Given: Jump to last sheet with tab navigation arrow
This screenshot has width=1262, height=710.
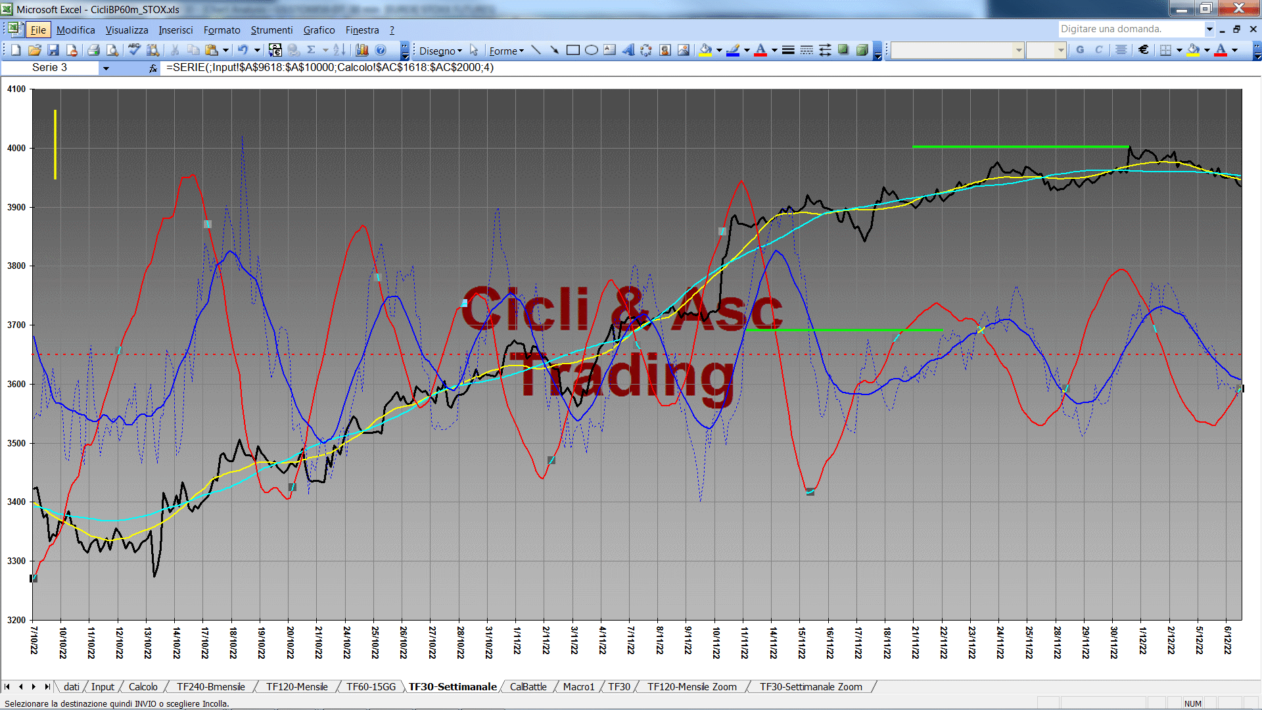Looking at the screenshot, I should point(47,687).
